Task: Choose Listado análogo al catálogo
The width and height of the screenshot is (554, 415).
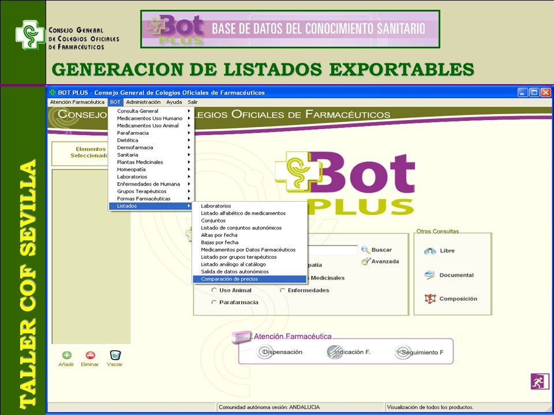Action: [x=249, y=265]
